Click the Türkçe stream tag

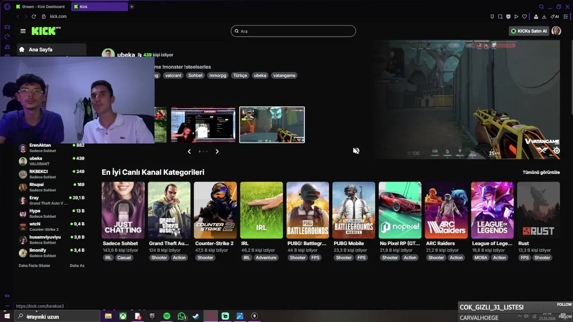tap(240, 76)
